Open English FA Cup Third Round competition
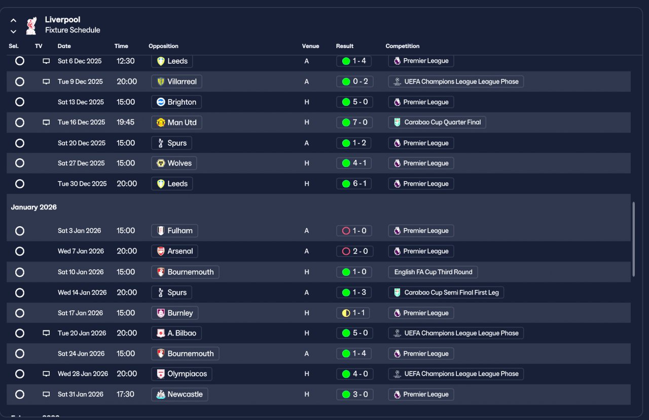 (x=433, y=272)
